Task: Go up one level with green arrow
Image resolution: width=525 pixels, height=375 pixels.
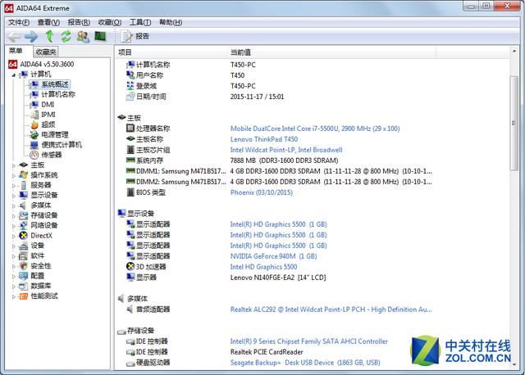Action: point(49,36)
